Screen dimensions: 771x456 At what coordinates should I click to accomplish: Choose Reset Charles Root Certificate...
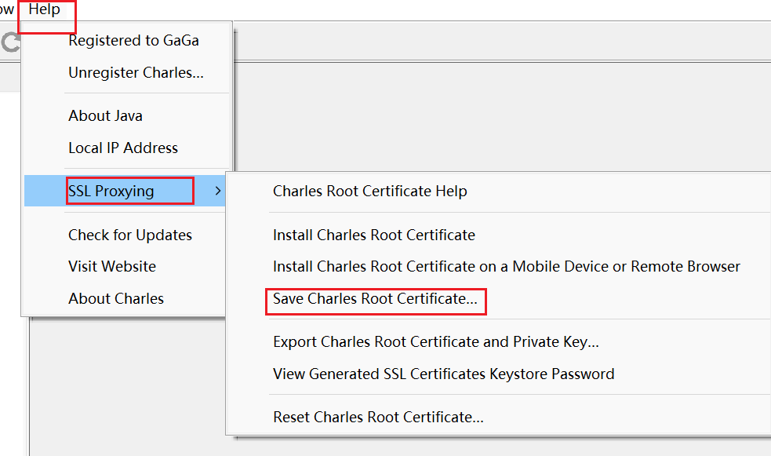point(378,418)
